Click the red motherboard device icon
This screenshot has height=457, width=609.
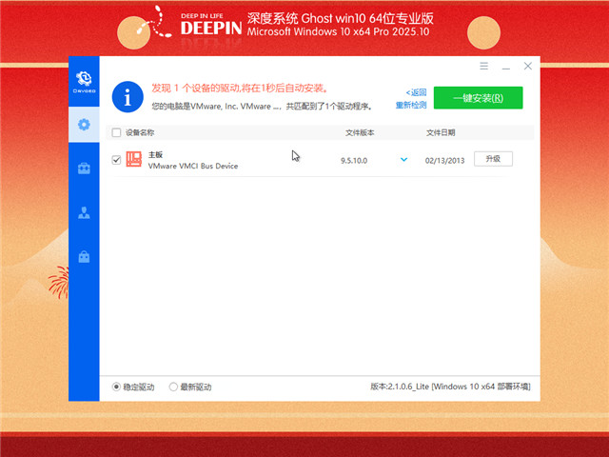pyautogui.click(x=134, y=159)
